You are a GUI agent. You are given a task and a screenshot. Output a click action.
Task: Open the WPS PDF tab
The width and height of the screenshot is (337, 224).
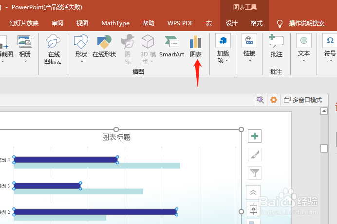(180, 23)
